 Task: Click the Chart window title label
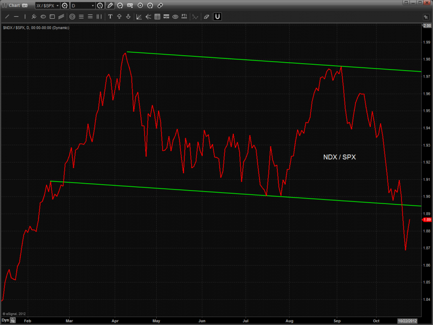[x=14, y=5]
